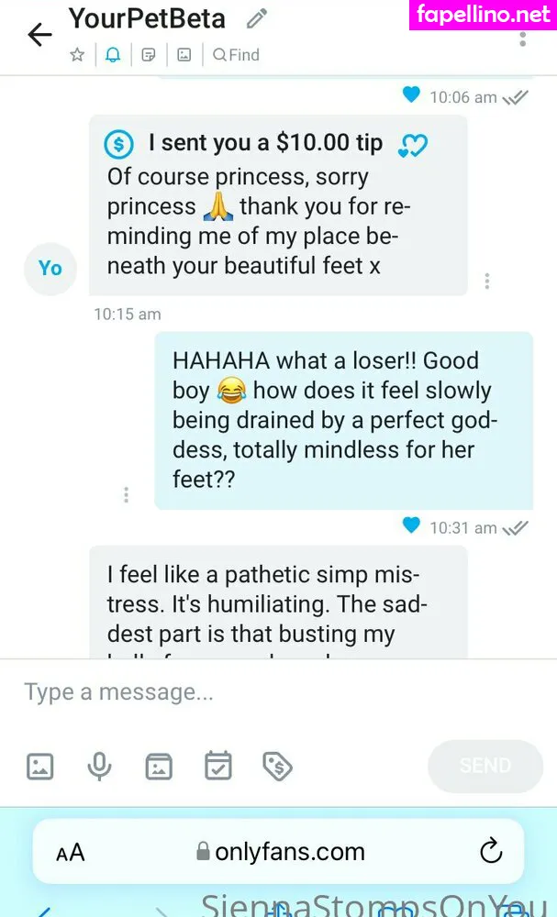Reload the page in browser bar
557x917 pixels.
490,851
